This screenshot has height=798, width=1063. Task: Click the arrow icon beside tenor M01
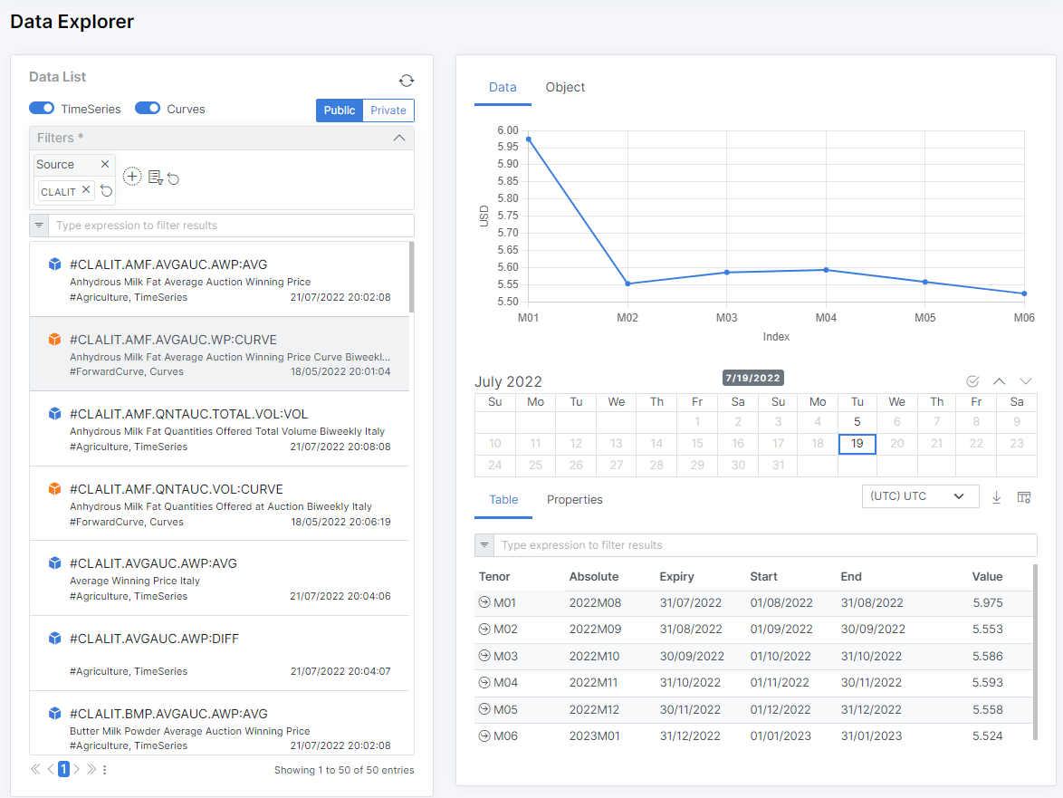pyautogui.click(x=484, y=603)
